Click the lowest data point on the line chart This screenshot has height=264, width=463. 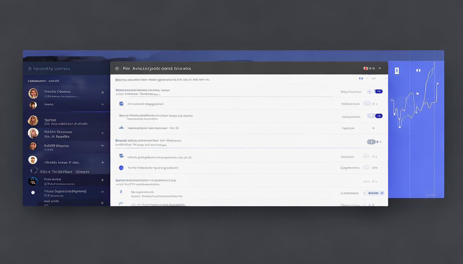(400, 127)
